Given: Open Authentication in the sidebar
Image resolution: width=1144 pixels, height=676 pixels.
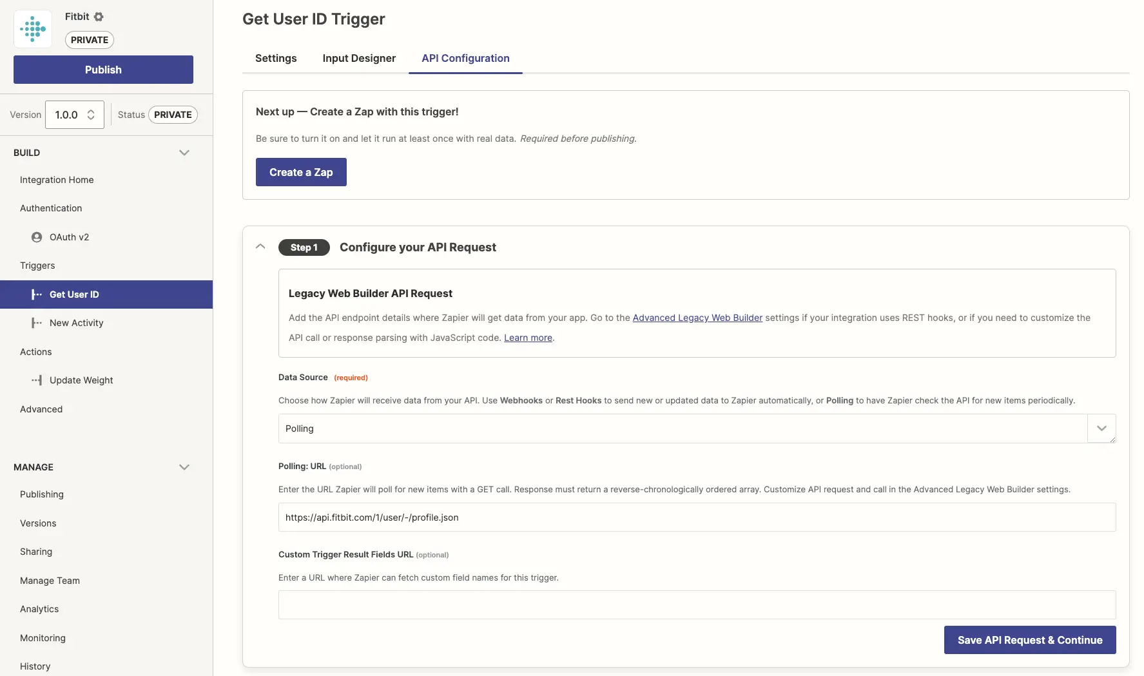Looking at the screenshot, I should (51, 208).
